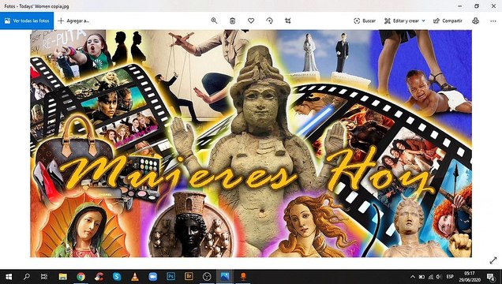Click the volume speaker tray icon
The width and height of the screenshot is (502, 284).
click(x=439, y=277)
